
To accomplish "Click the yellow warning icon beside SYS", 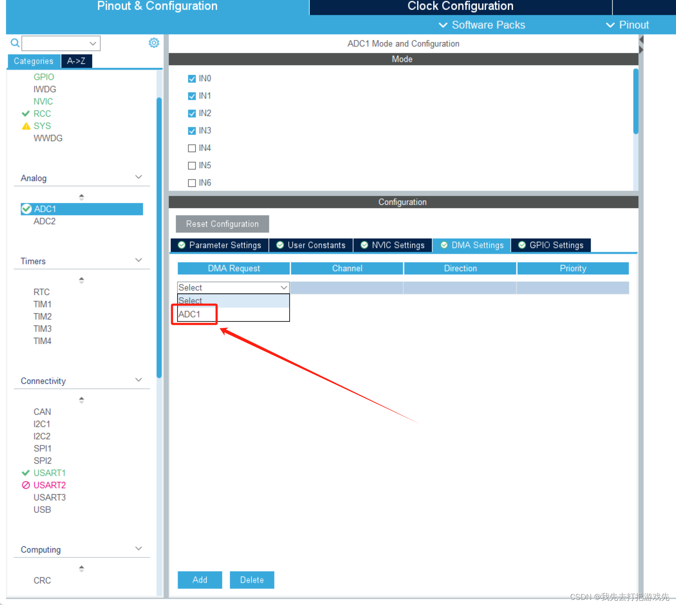I will (x=26, y=126).
